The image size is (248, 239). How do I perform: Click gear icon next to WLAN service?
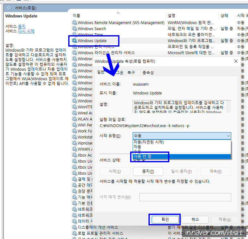(x=74, y=119)
